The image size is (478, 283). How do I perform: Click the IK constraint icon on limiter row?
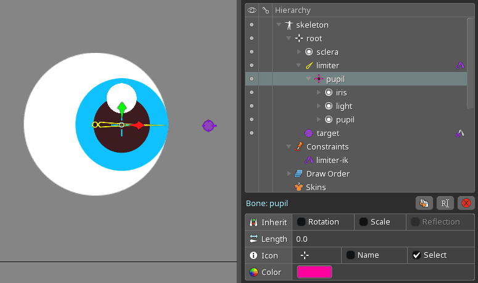tap(460, 65)
